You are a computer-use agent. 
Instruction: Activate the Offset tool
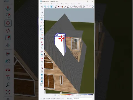[x=42, y=36]
